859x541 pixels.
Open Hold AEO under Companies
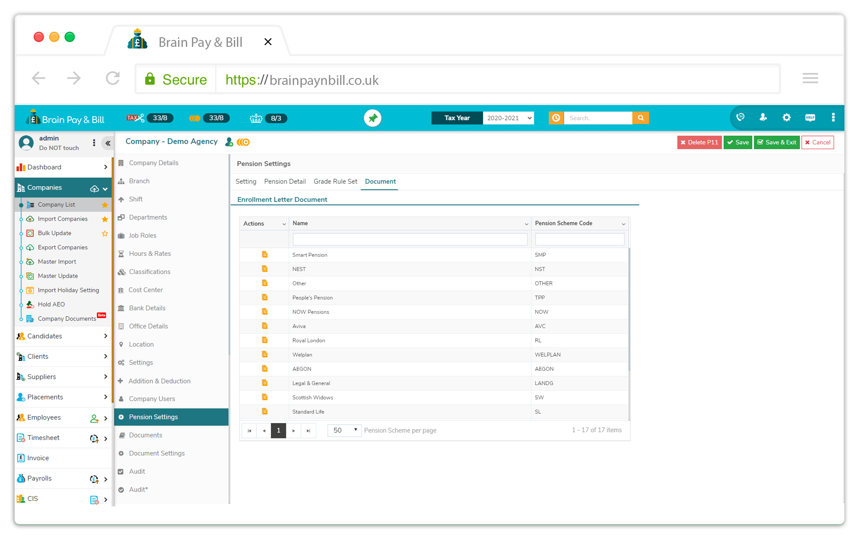point(51,304)
